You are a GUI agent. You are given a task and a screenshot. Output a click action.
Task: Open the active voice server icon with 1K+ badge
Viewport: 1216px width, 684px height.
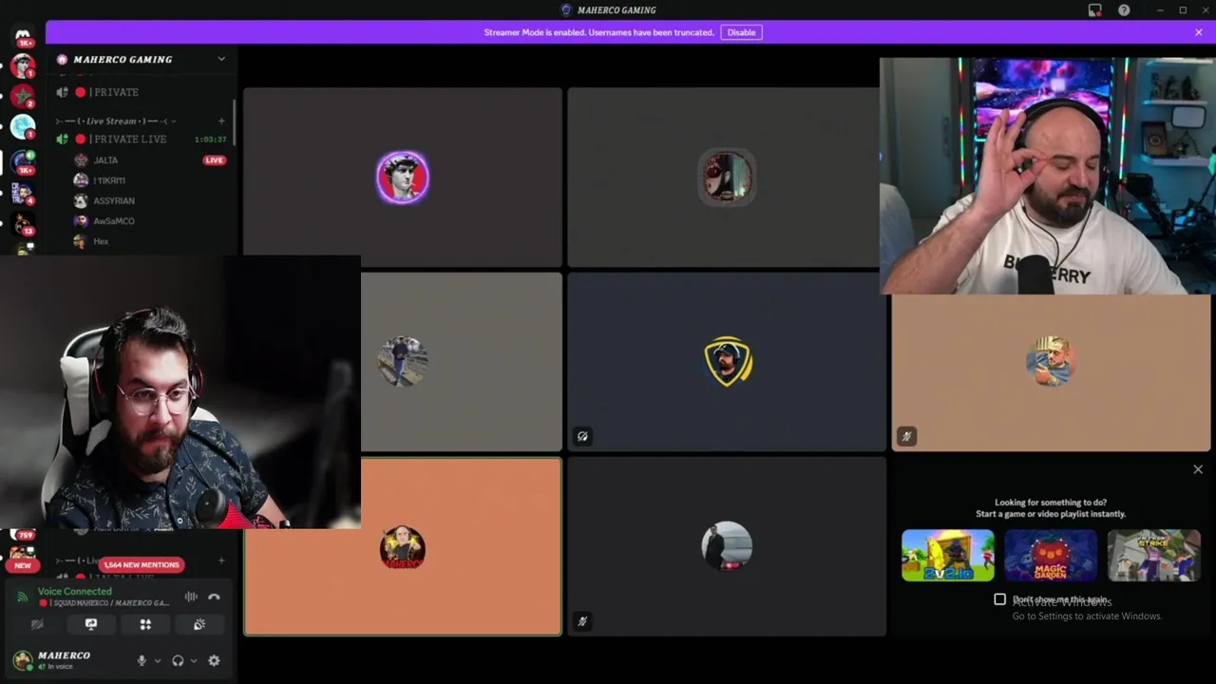click(x=23, y=161)
